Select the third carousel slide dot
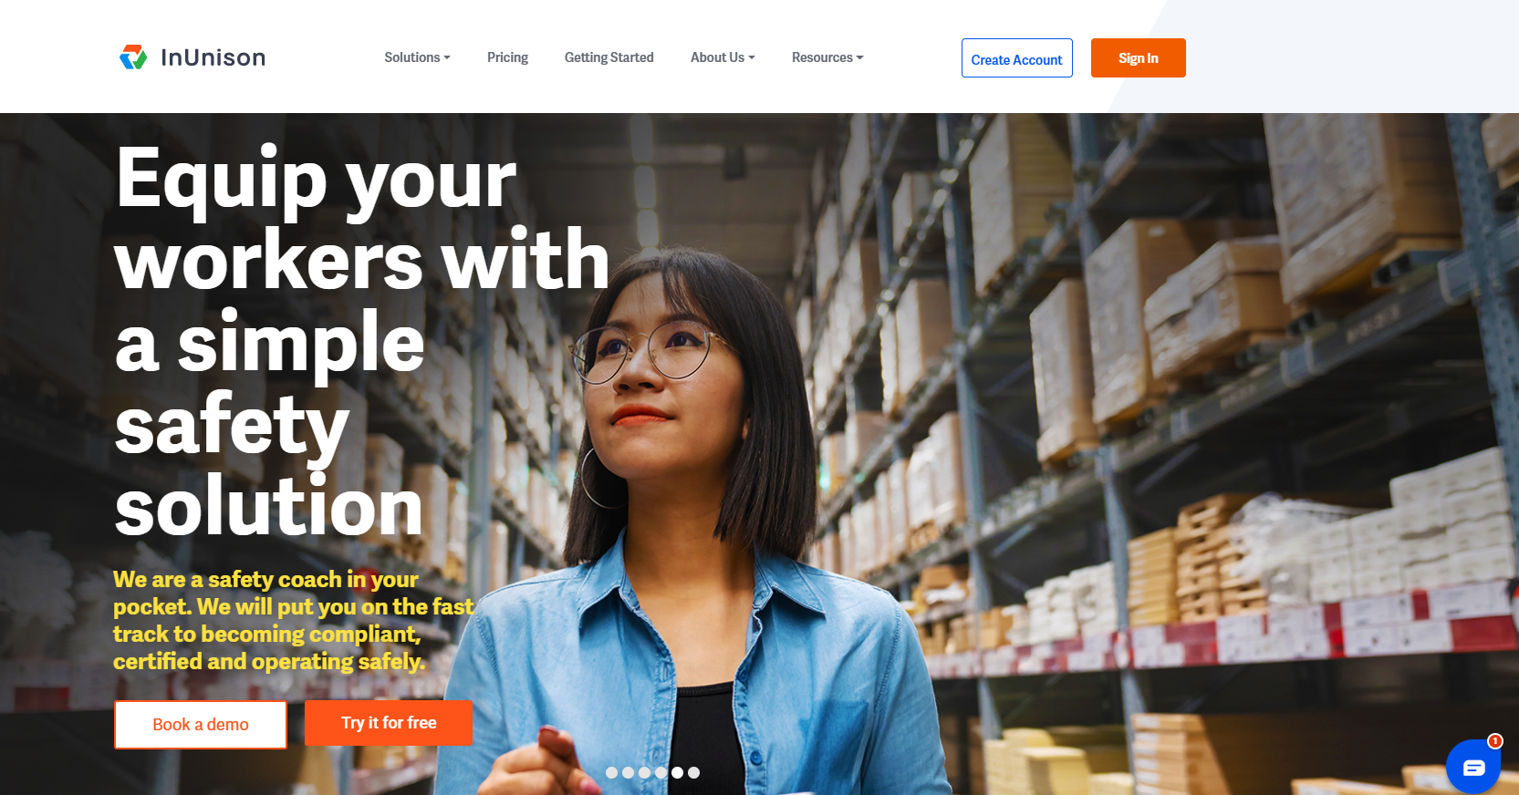This screenshot has width=1519, height=795. coord(644,772)
